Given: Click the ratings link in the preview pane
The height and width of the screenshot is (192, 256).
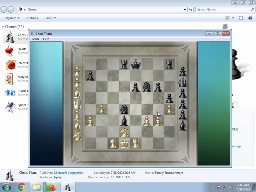Looking at the screenshot, I should tap(236, 146).
